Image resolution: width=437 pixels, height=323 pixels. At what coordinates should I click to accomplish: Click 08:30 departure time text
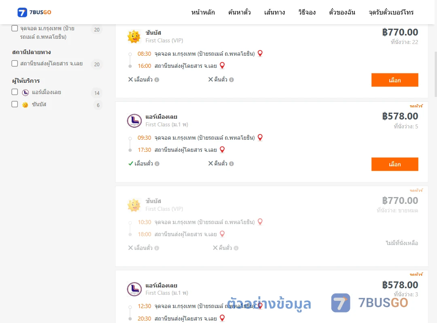[144, 54]
